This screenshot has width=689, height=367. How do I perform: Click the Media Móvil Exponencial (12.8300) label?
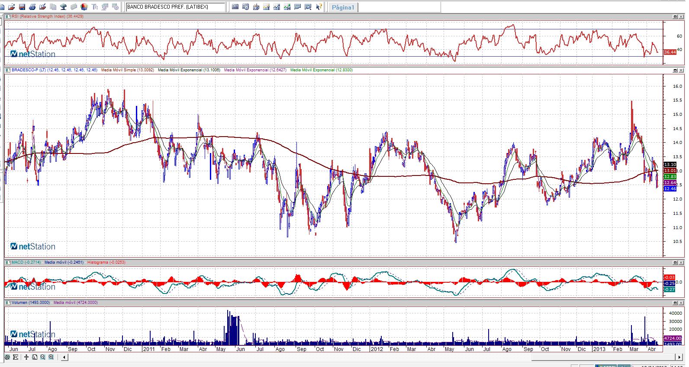point(322,70)
